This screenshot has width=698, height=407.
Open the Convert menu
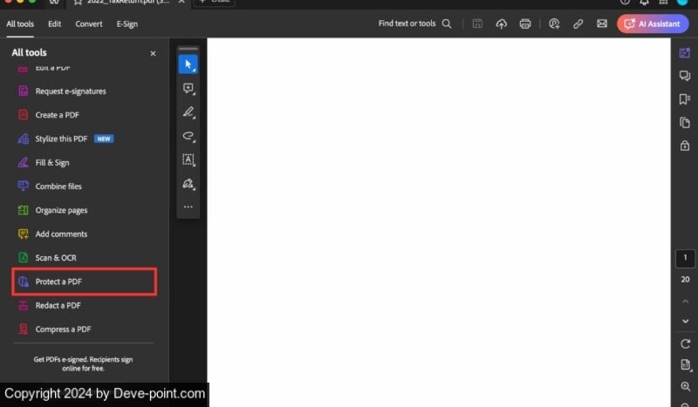tap(88, 24)
